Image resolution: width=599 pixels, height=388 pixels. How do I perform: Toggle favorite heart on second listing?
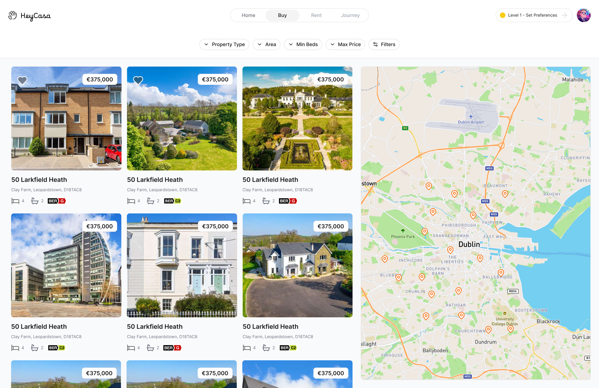point(138,80)
